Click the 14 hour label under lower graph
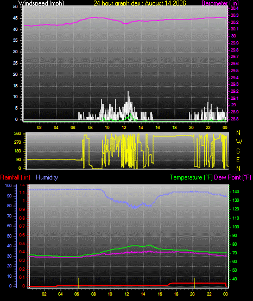 (143, 294)
